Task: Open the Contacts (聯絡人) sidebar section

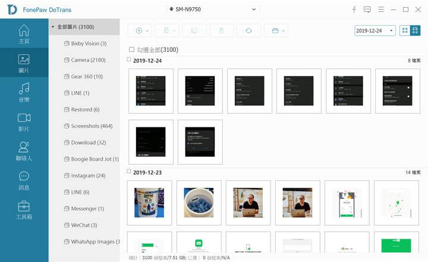Action: tap(24, 151)
